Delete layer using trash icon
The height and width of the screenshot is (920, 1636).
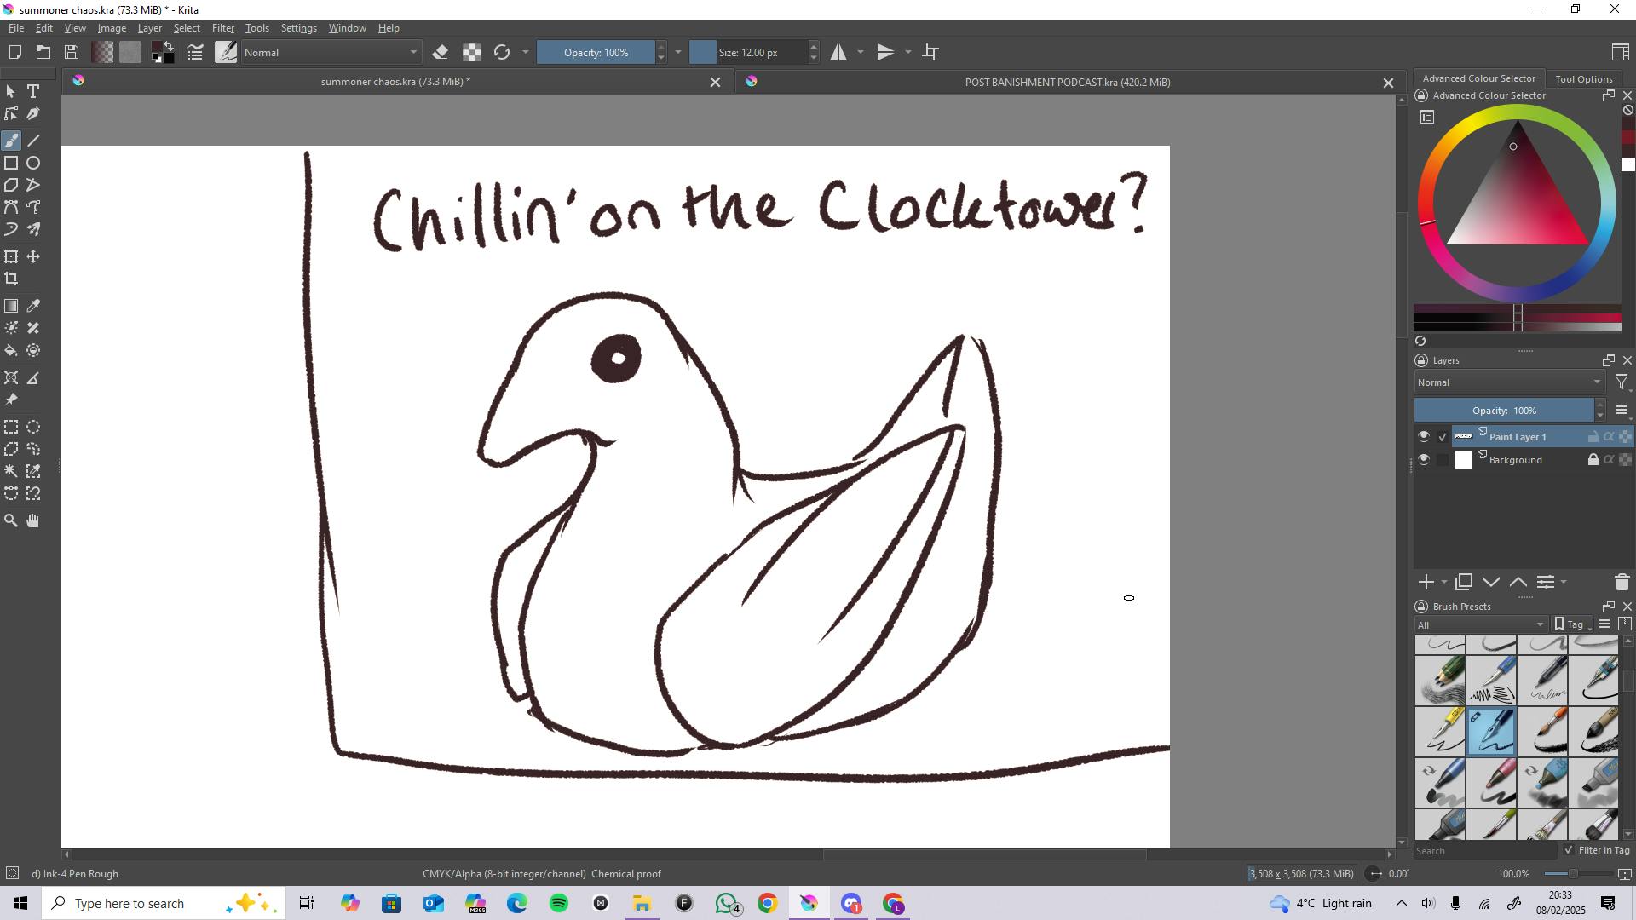pyautogui.click(x=1622, y=583)
